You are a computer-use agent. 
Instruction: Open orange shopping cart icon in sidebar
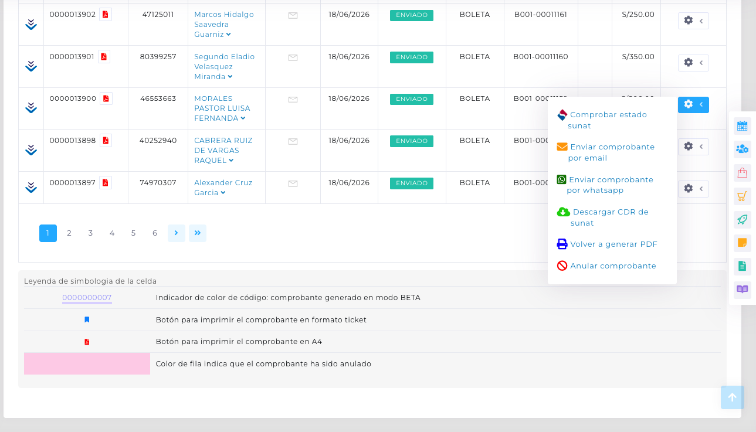click(x=743, y=196)
